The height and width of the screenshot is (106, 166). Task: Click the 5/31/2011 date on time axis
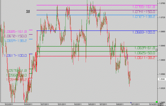point(62,104)
